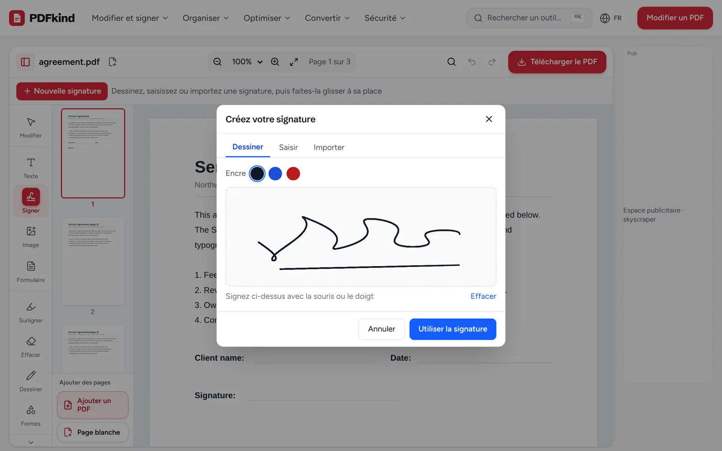Click the fullscreen expand arrows icon

(x=294, y=62)
